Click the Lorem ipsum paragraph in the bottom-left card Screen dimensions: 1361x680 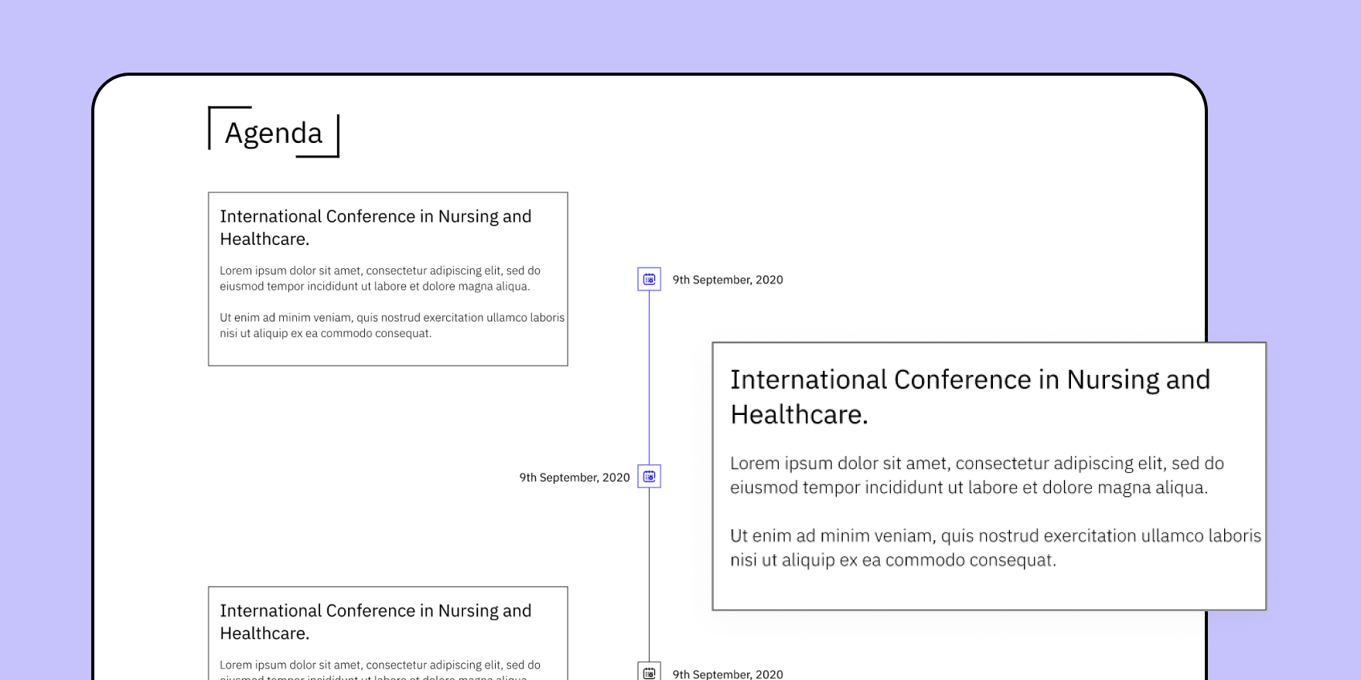[380, 666]
